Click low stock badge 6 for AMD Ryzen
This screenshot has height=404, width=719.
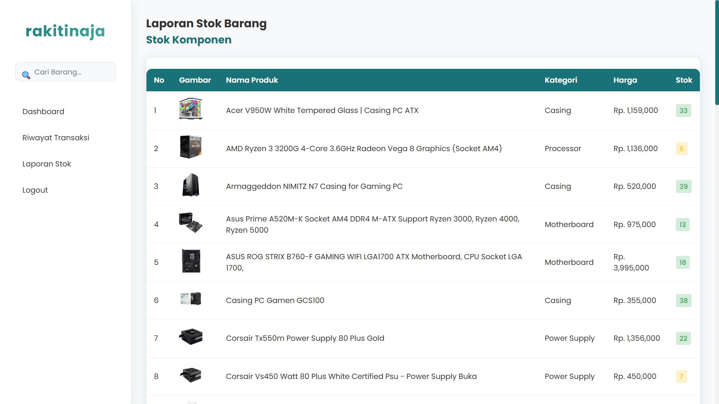[682, 149]
